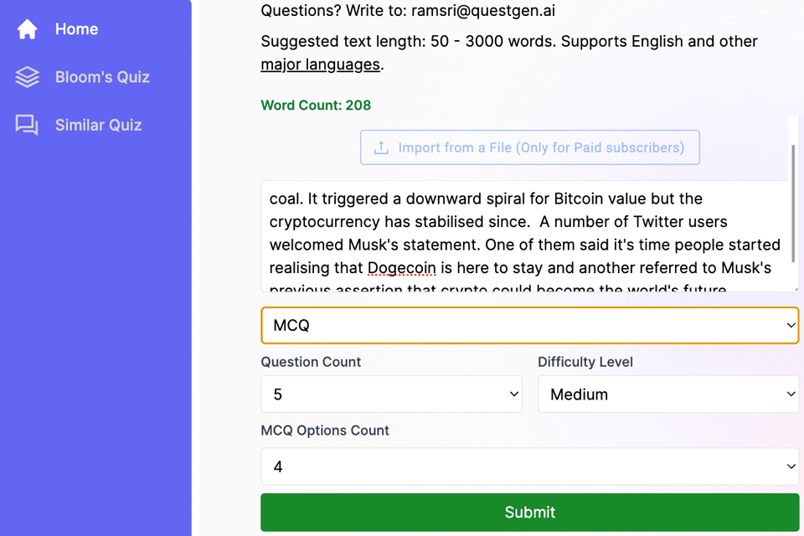Expand the Question Count dropdown
The height and width of the screenshot is (536, 804).
(x=391, y=394)
